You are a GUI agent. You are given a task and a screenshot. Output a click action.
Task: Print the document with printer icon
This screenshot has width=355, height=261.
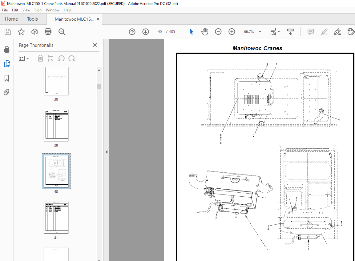coord(48,32)
